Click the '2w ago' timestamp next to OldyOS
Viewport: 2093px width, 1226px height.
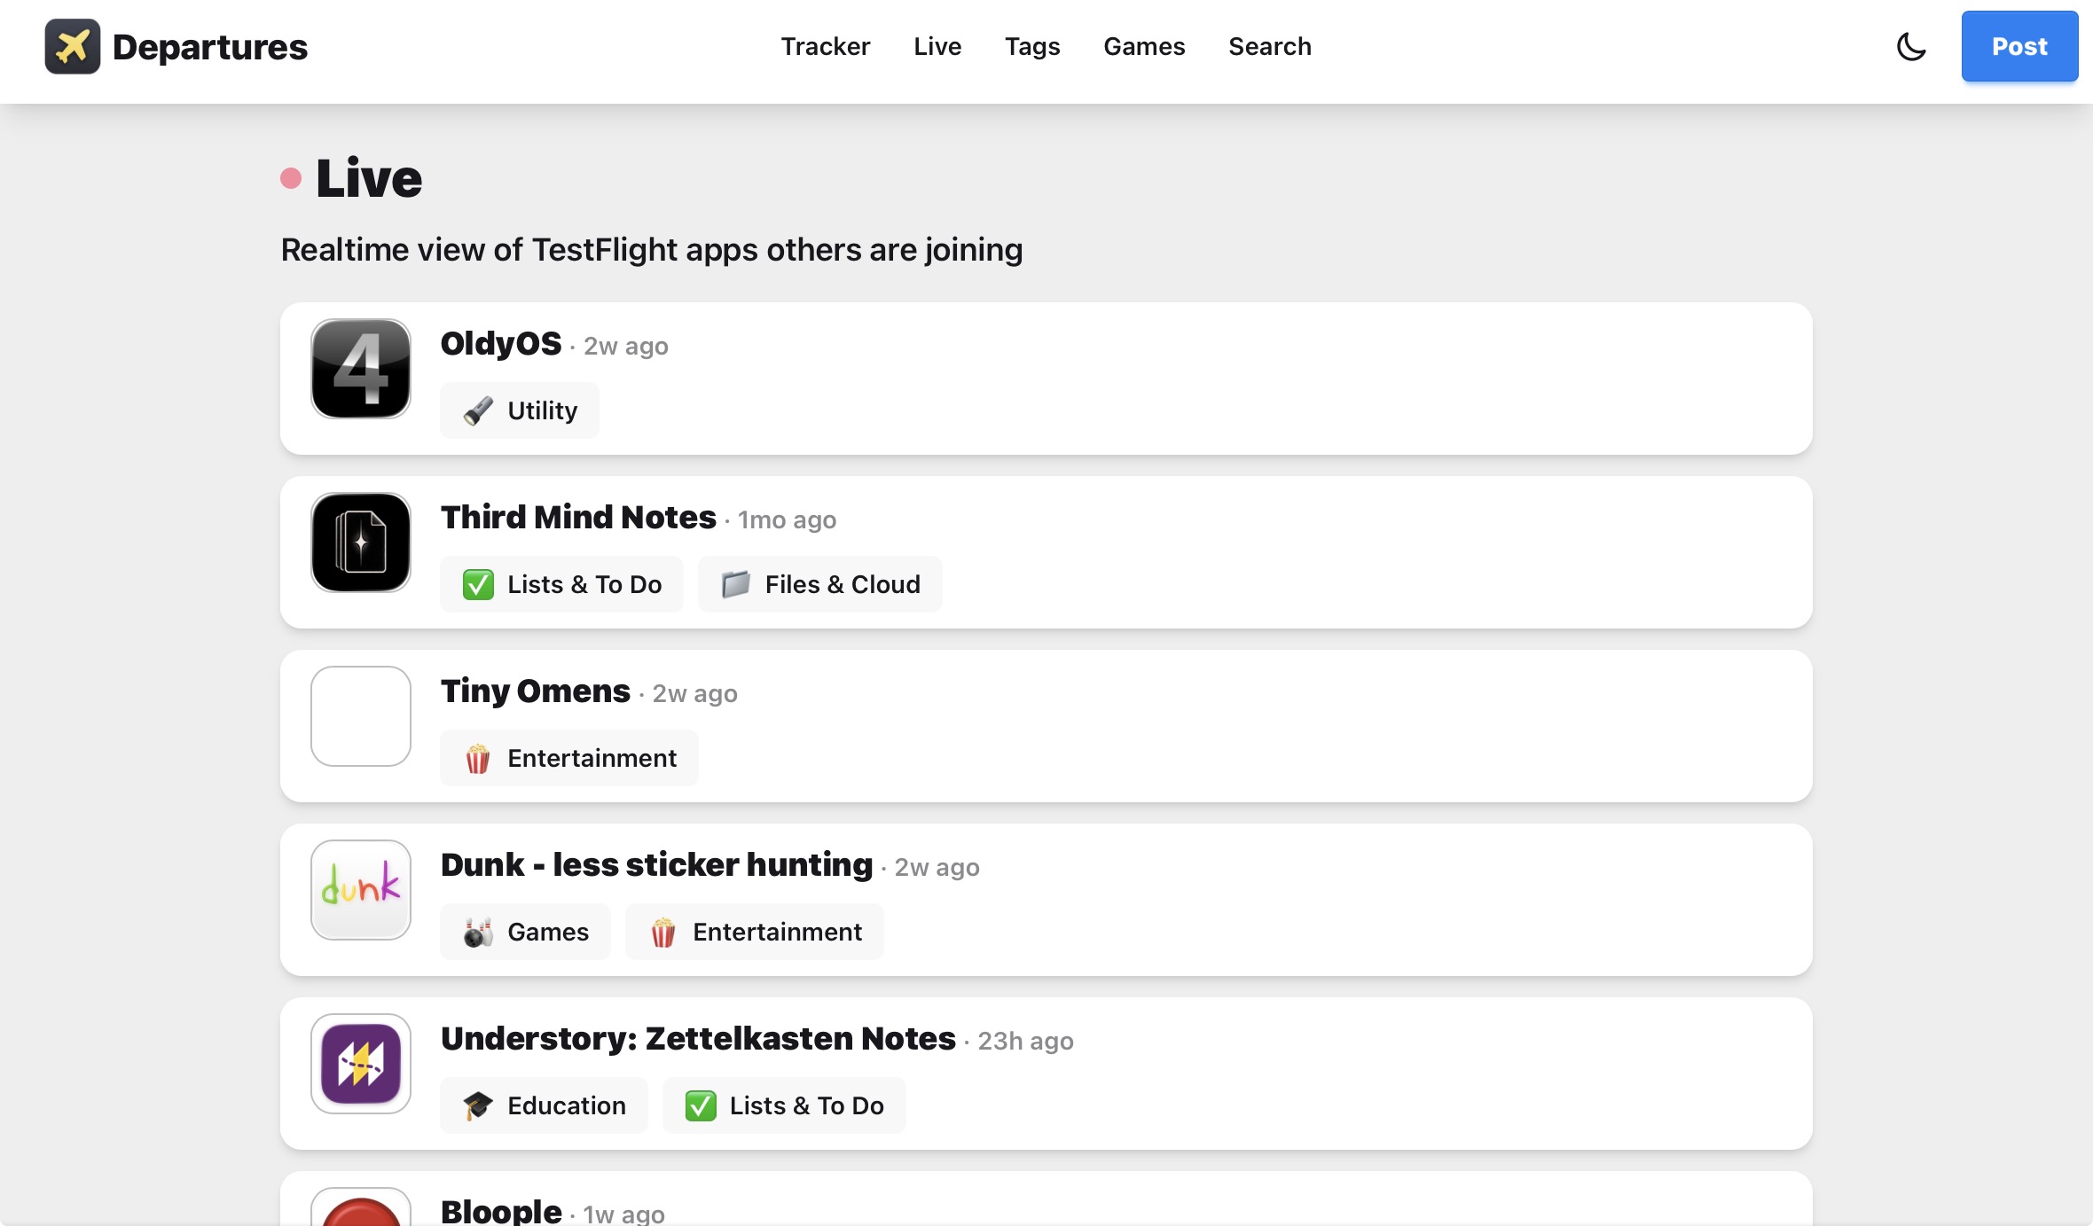(x=626, y=346)
